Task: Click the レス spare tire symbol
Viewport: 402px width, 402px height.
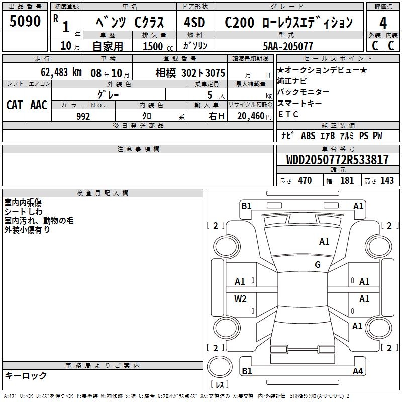Action: (x=220, y=385)
